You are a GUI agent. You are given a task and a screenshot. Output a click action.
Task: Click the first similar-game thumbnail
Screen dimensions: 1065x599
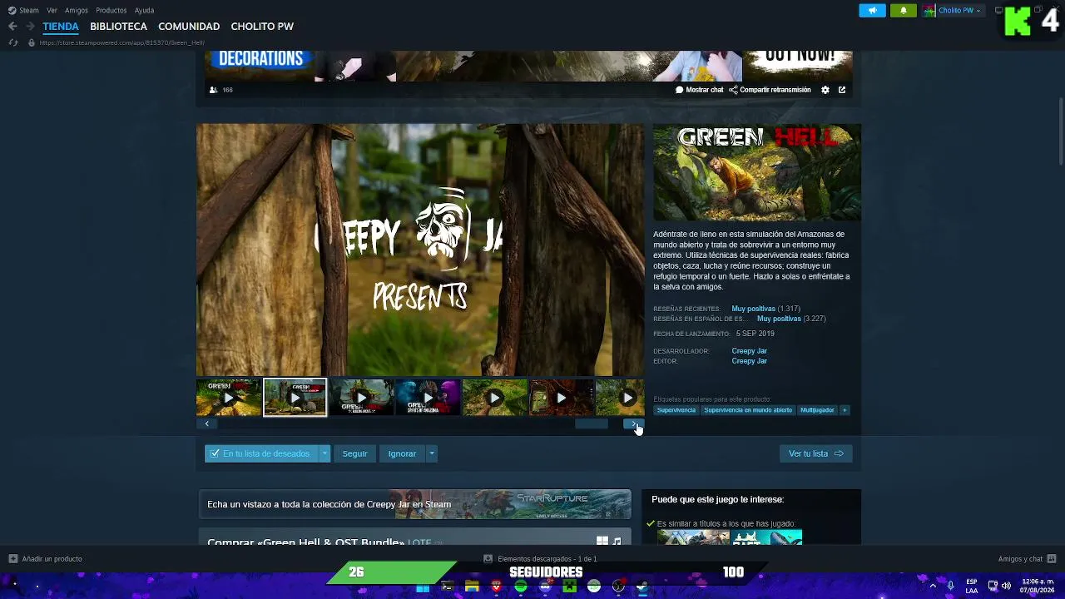[693, 537]
